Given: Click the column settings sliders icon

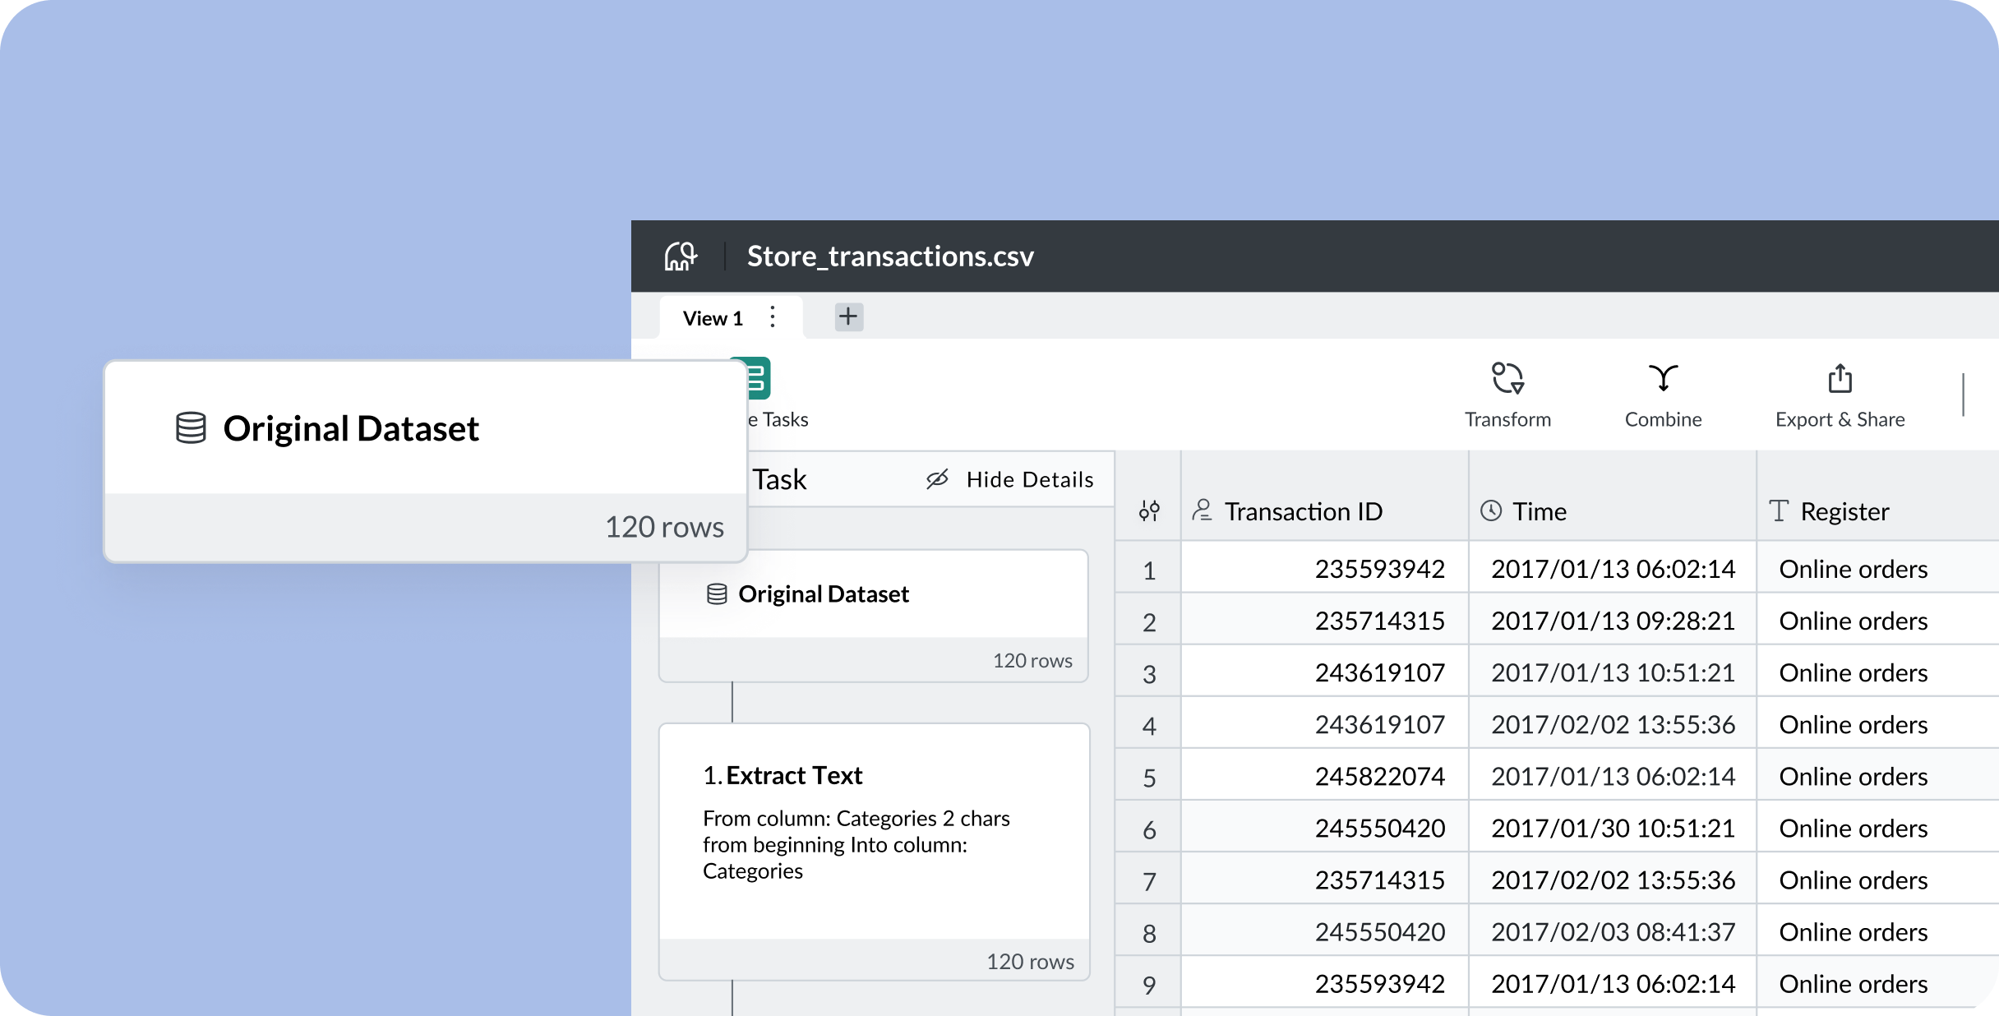Looking at the screenshot, I should (x=1149, y=511).
